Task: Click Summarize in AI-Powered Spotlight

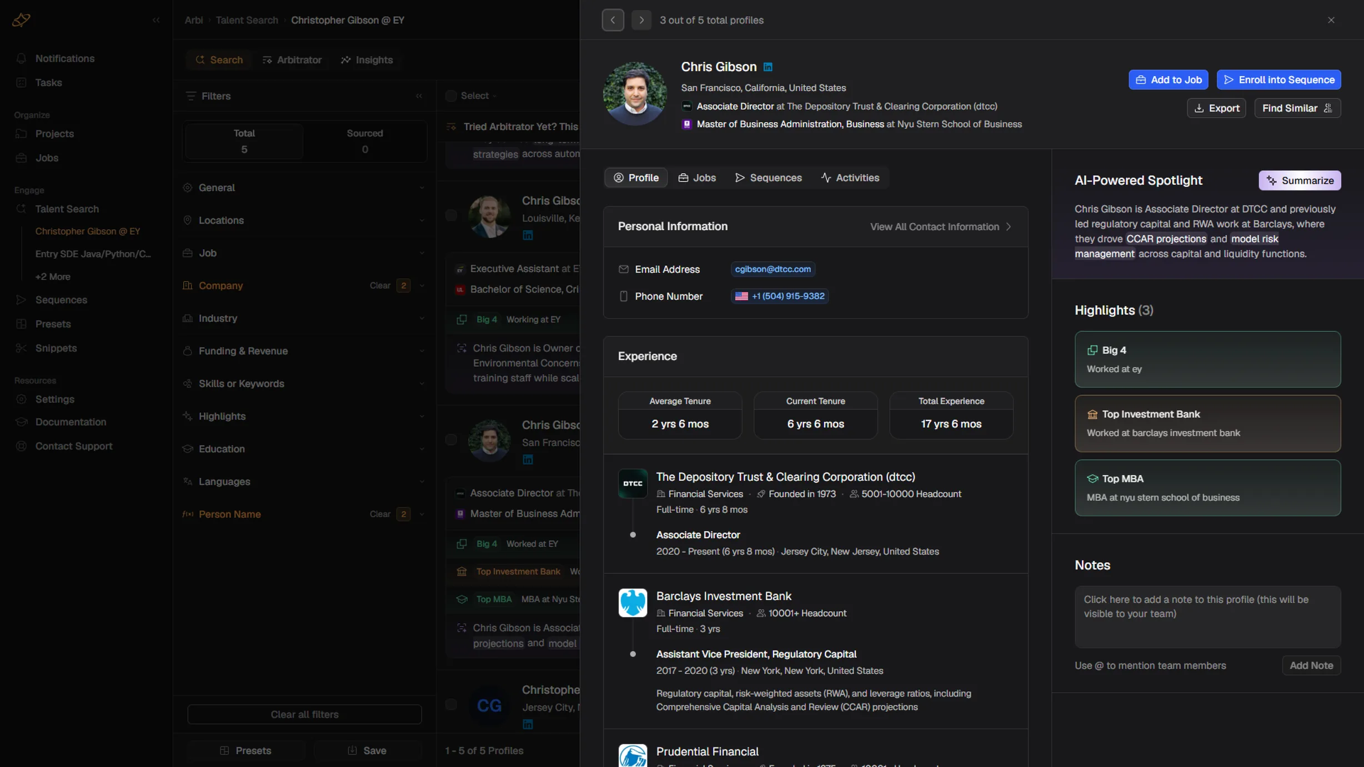Action: [x=1300, y=181]
